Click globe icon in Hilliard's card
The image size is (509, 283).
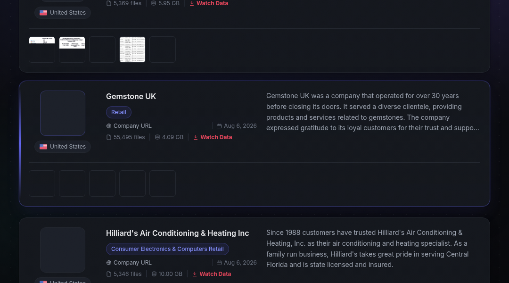click(109, 263)
